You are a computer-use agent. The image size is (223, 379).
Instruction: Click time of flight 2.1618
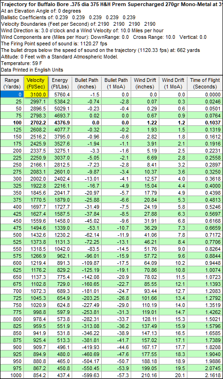pyautogui.click(x=205, y=375)
